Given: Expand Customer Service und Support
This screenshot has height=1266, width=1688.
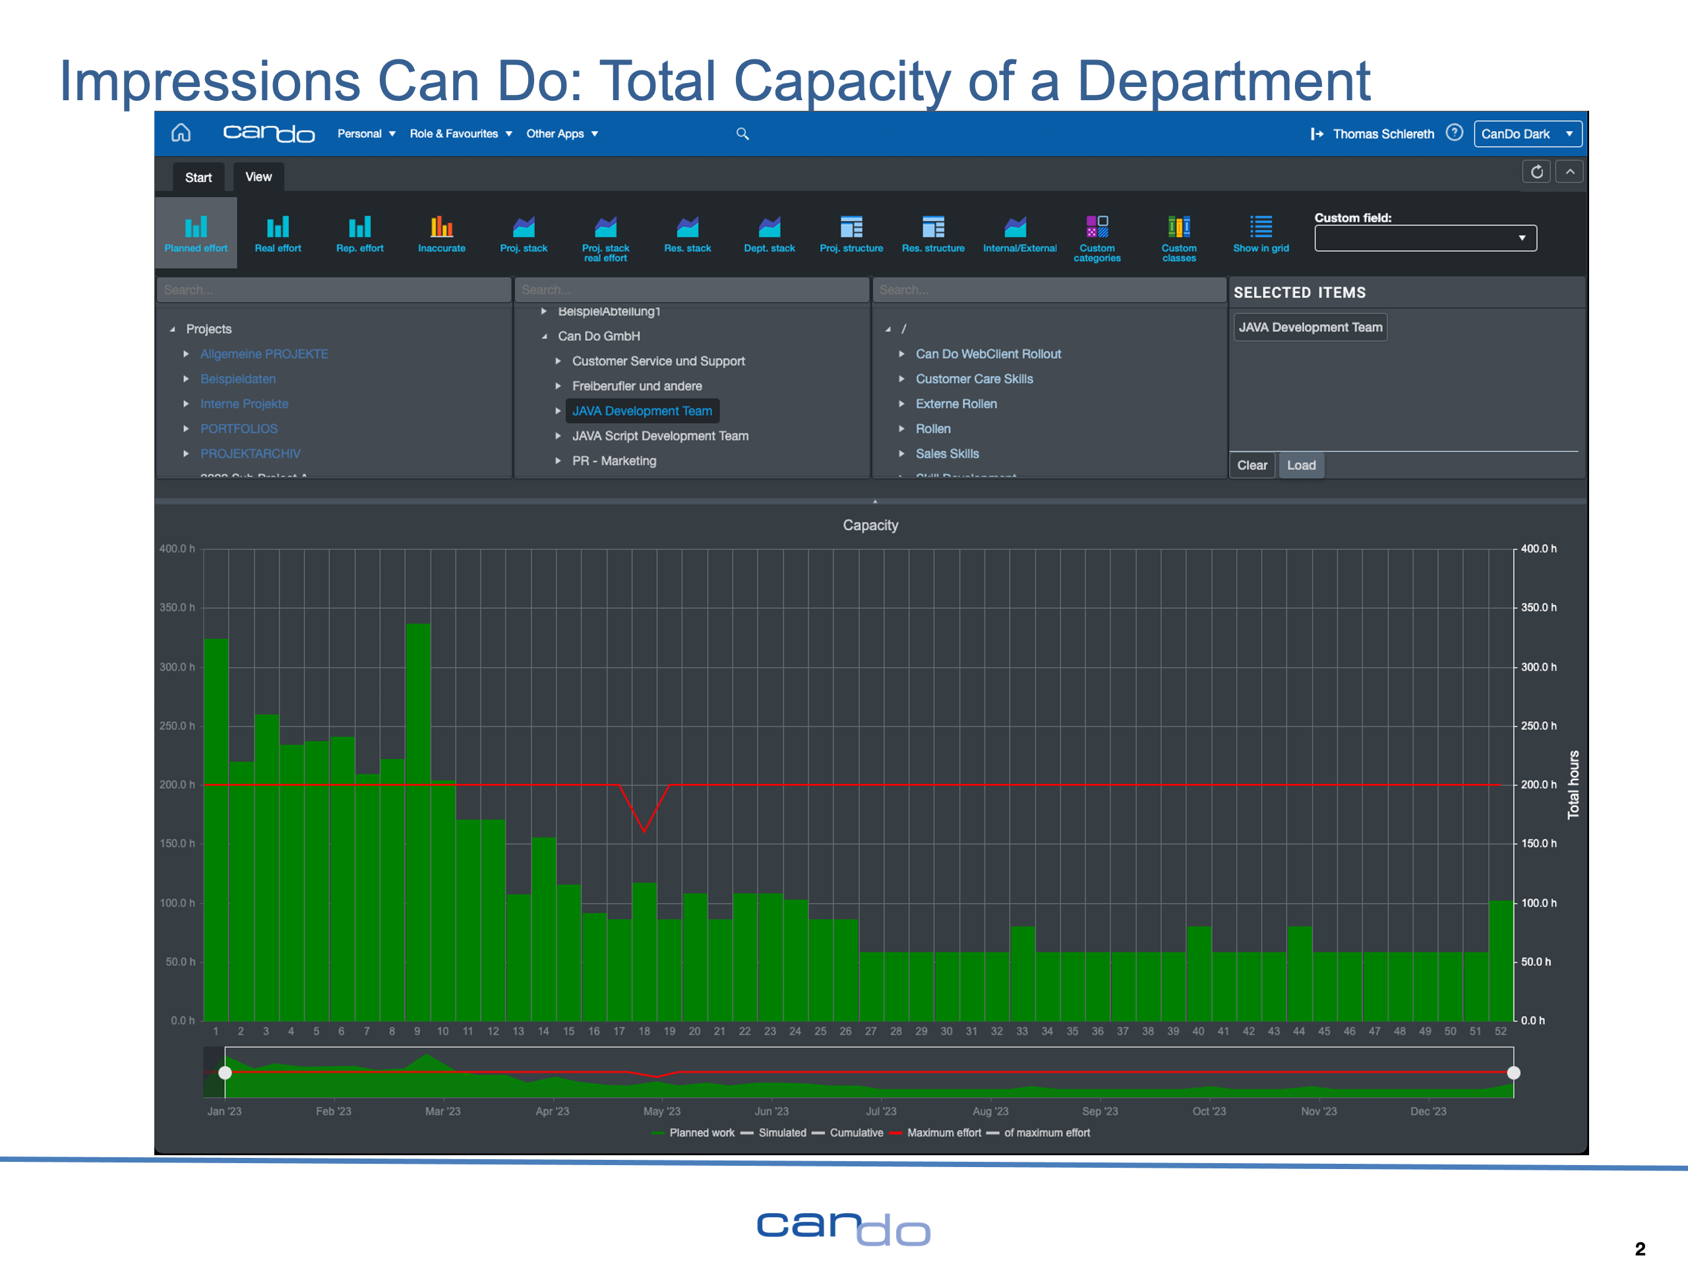Looking at the screenshot, I should click(558, 362).
